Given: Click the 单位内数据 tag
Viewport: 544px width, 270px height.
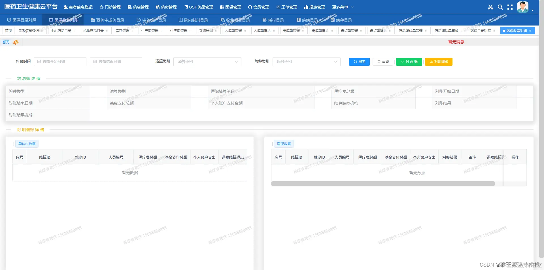Looking at the screenshot, I should tap(27, 144).
